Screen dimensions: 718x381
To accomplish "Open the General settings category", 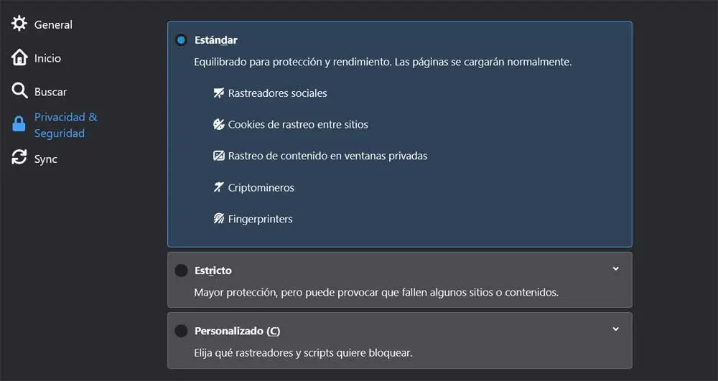I will 53,24.
